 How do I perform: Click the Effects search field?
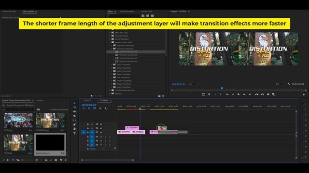(x=124, y=16)
